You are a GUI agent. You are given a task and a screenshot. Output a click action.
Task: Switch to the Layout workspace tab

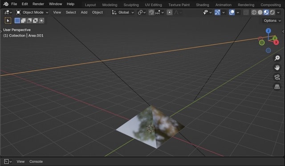90,5
